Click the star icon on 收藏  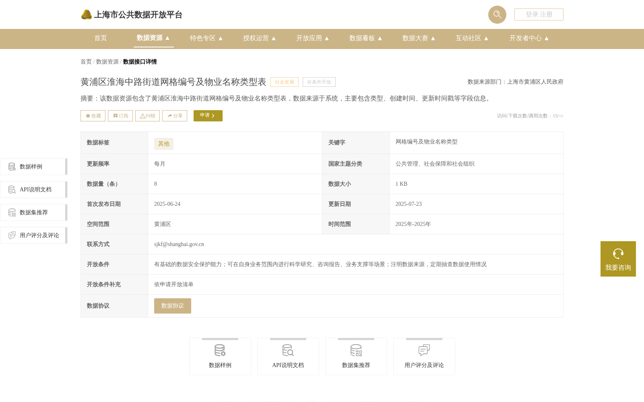[x=88, y=116]
